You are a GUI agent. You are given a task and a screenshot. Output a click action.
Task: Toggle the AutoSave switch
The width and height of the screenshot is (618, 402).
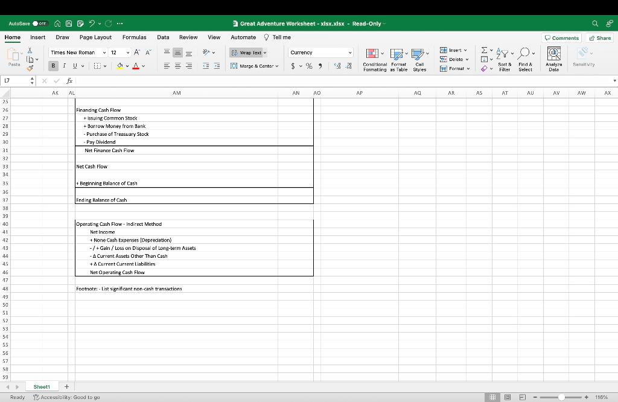pyautogui.click(x=40, y=24)
